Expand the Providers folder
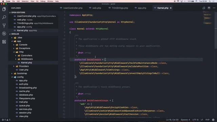The image size is (217, 122). tap(14, 66)
